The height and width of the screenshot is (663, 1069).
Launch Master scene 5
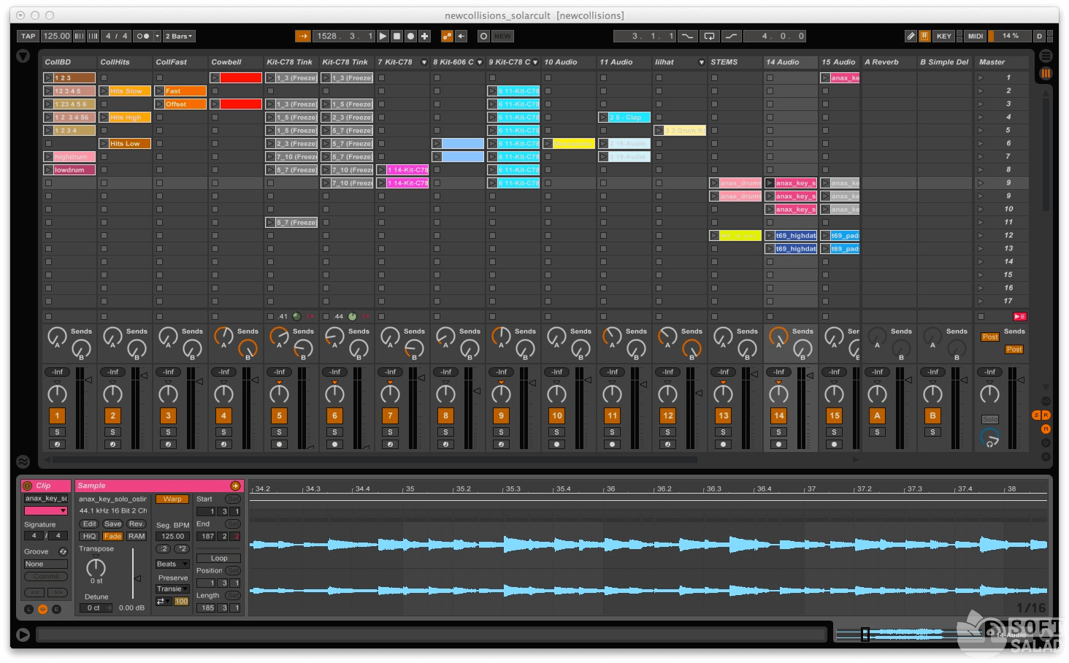pos(981,131)
